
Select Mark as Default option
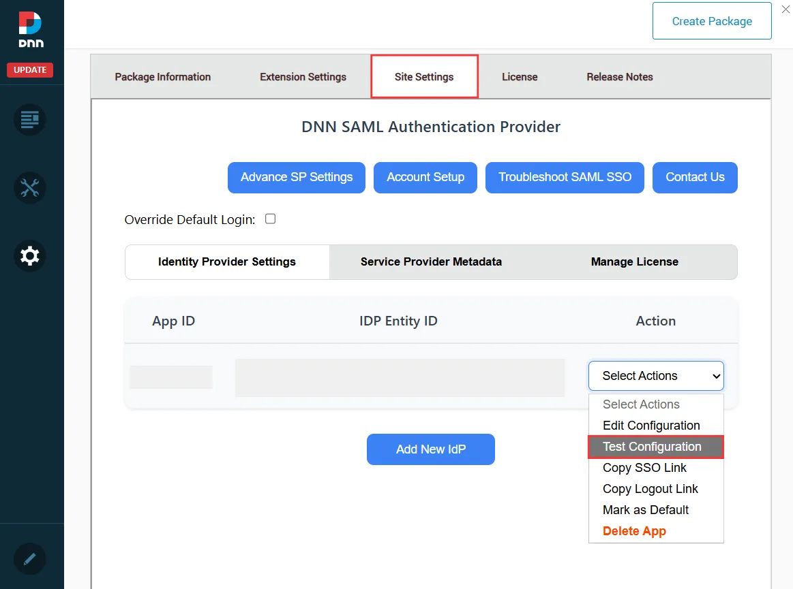coord(656,510)
